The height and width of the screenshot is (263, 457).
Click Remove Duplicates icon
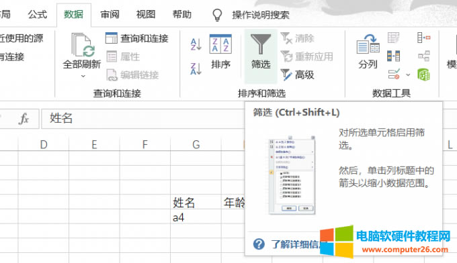tap(393, 56)
